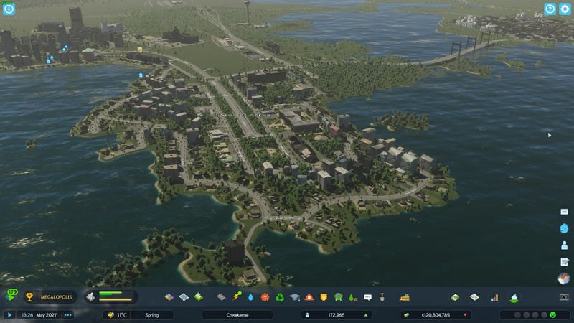This screenshot has width=574, height=323.
Task: Toggle play/pause simulation
Action: point(9,314)
